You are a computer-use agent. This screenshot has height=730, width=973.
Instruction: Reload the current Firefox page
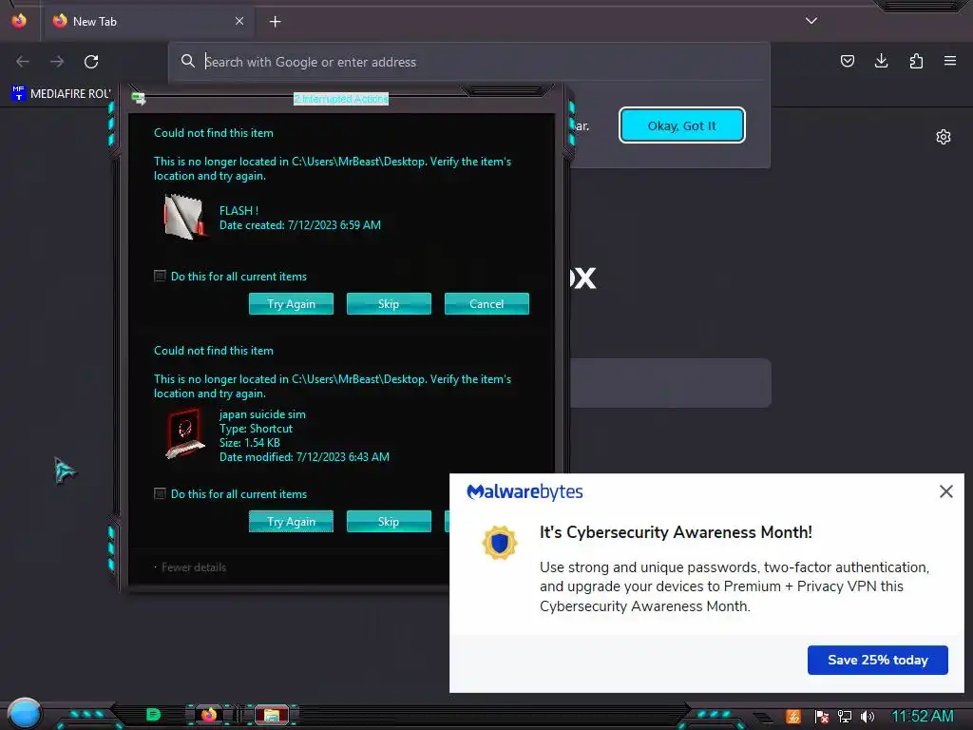click(x=91, y=62)
